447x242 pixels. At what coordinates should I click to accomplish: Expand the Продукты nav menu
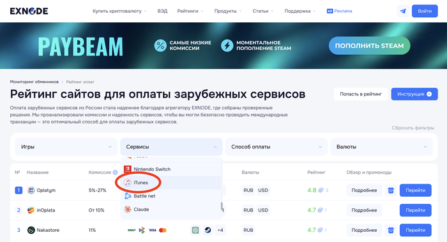[228, 11]
